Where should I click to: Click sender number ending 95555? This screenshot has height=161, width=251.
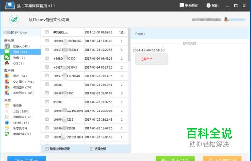(64, 58)
